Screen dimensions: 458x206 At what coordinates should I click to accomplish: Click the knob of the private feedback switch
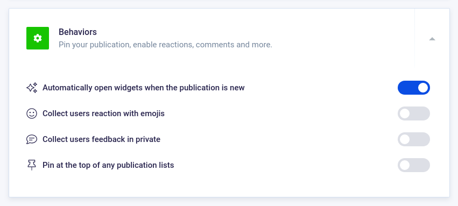pyautogui.click(x=405, y=139)
